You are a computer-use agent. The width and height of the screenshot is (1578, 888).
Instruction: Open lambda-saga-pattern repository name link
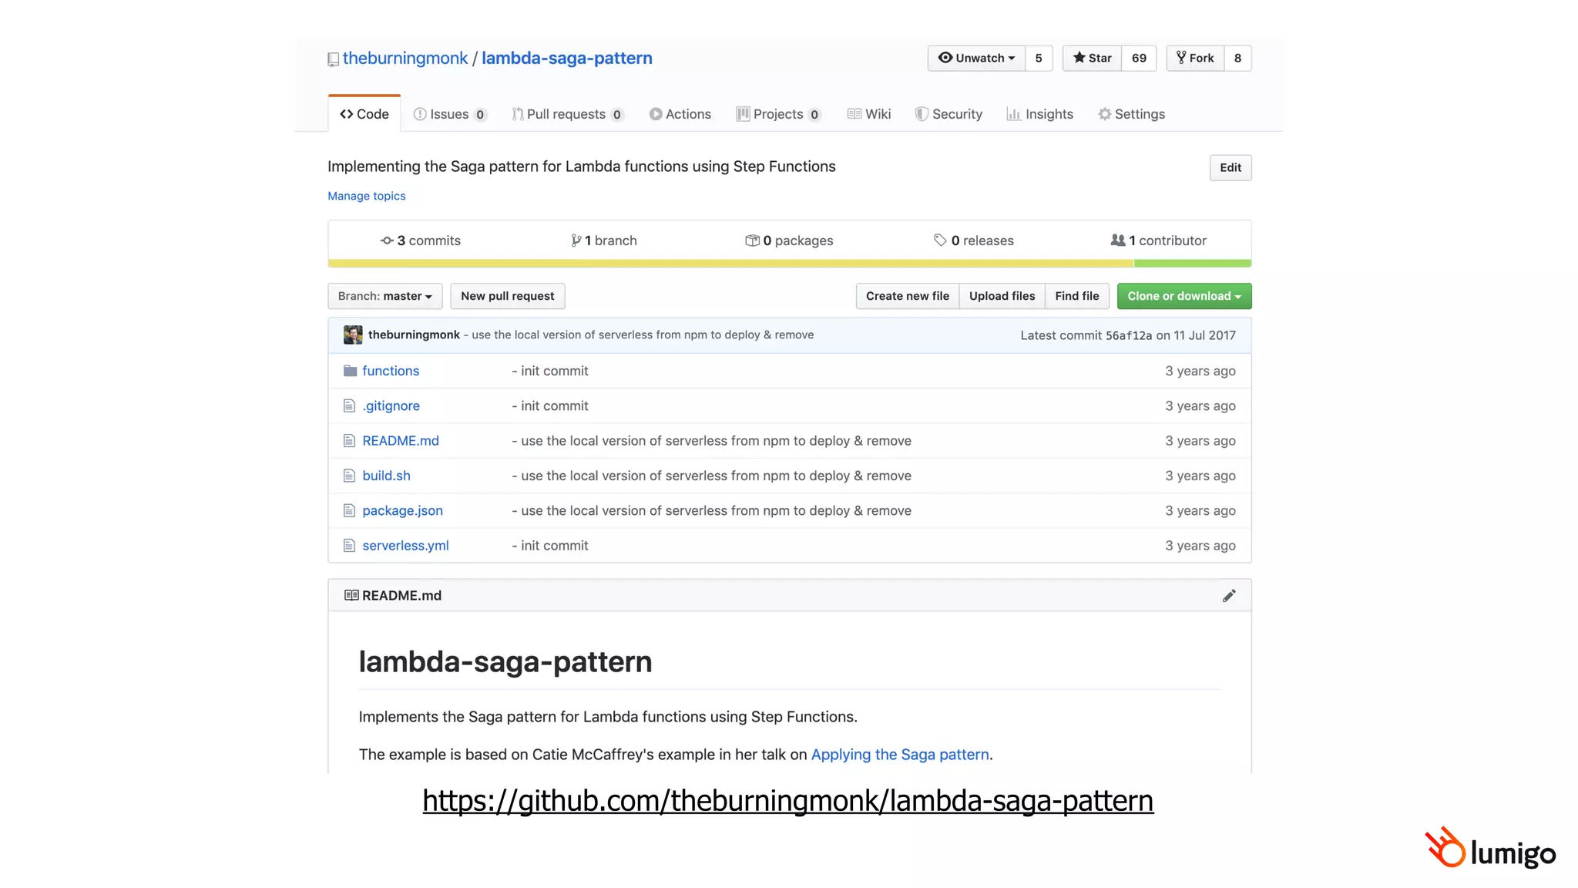click(x=567, y=58)
